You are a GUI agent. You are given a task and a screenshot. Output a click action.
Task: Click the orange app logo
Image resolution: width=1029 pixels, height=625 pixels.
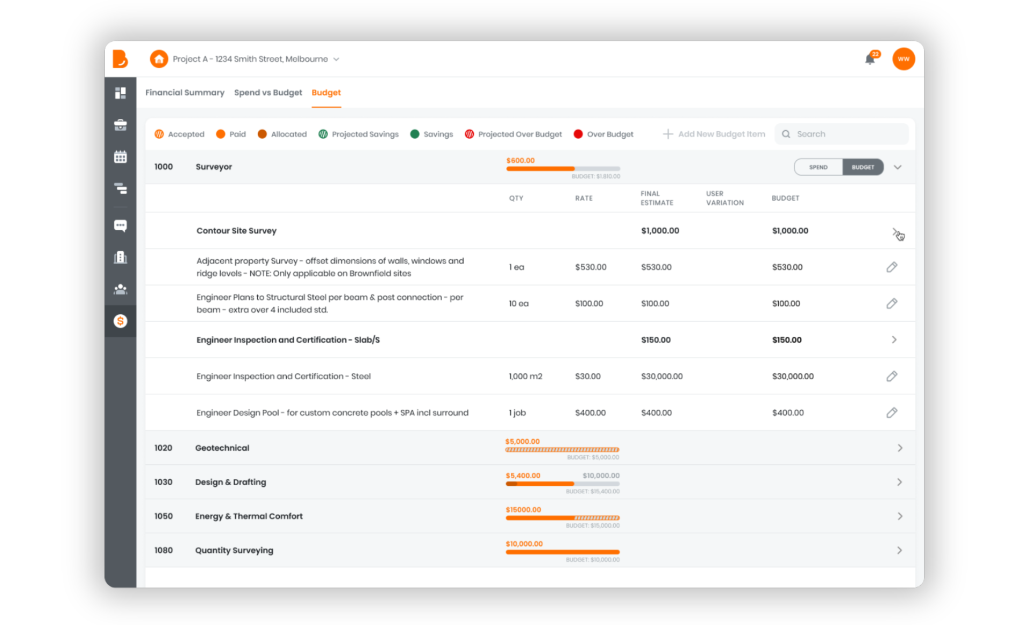[x=120, y=59]
